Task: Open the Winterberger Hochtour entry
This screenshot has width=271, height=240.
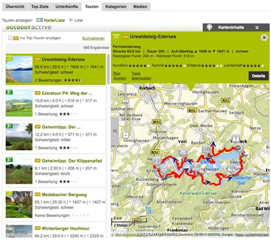Action: point(65,229)
